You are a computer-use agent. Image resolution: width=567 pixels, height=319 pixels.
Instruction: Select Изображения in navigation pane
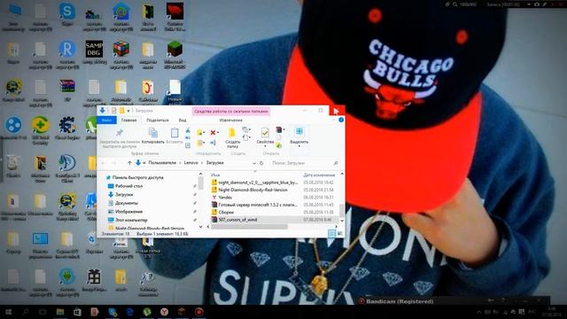[128, 212]
